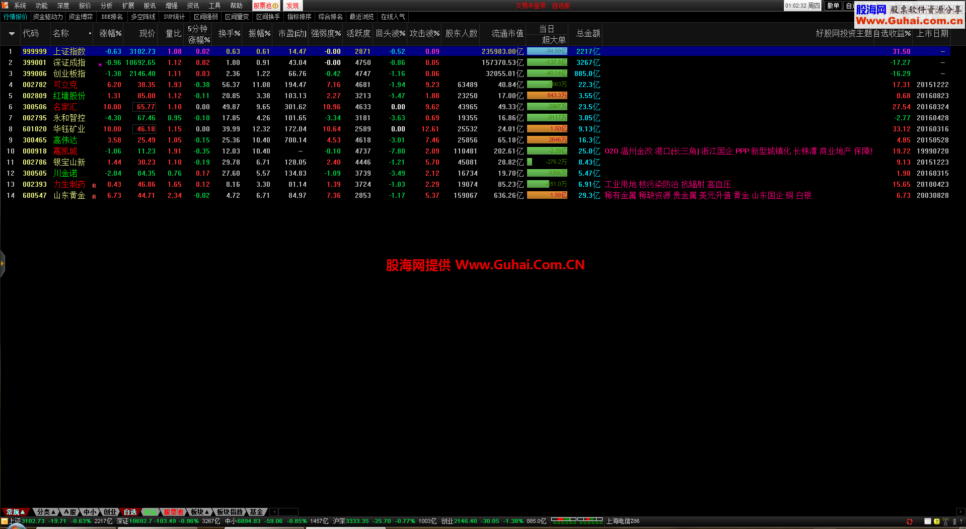Select the 板块指数 bottom tab
Image resolution: width=966 pixels, height=529 pixels.
pyautogui.click(x=230, y=512)
